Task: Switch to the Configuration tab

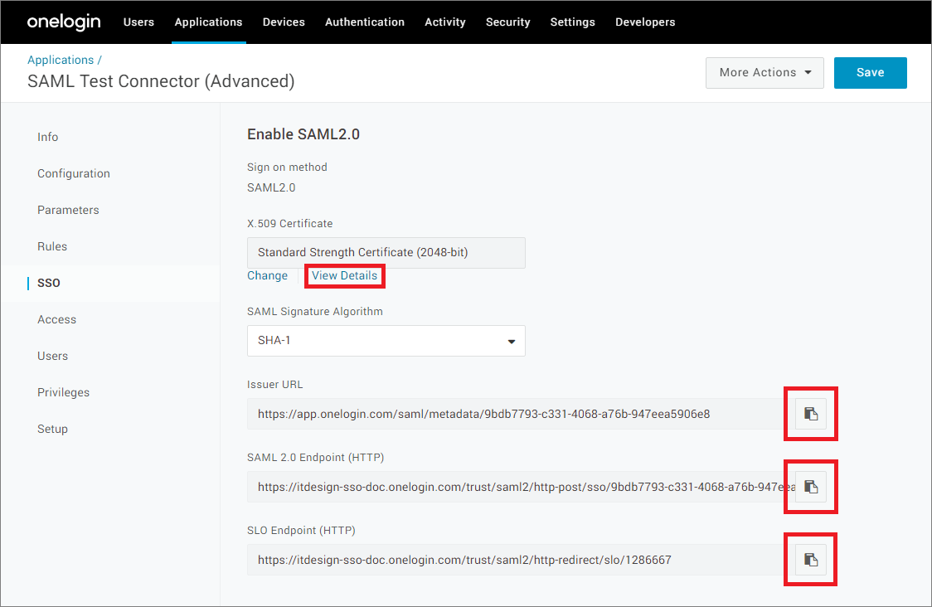Action: click(74, 174)
